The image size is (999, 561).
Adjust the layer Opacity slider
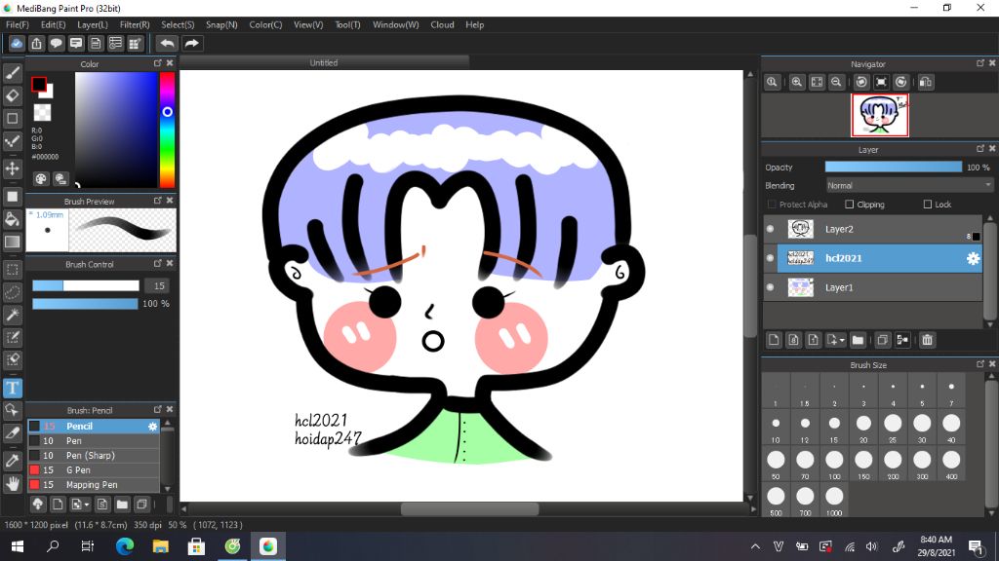[x=894, y=167]
